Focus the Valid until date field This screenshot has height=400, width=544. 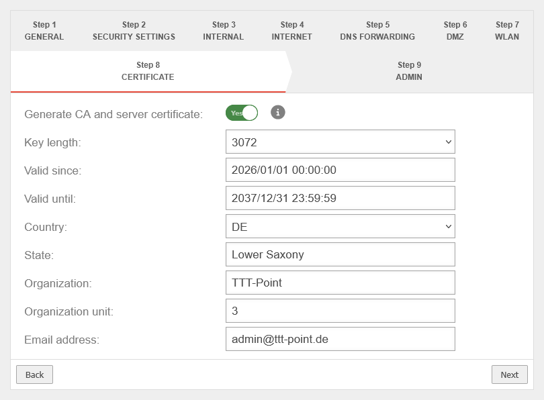tap(340, 198)
